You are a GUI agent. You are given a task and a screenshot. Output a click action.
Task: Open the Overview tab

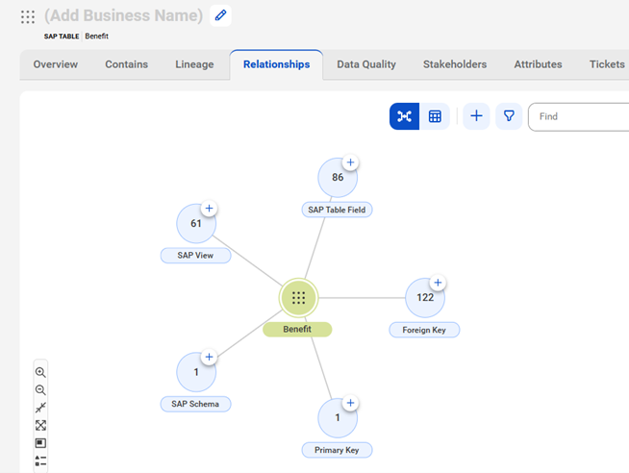(x=56, y=64)
